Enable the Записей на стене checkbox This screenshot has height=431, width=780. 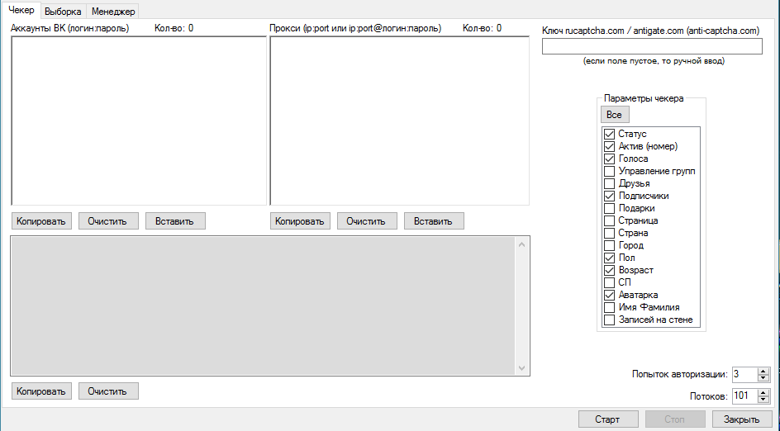tap(610, 320)
